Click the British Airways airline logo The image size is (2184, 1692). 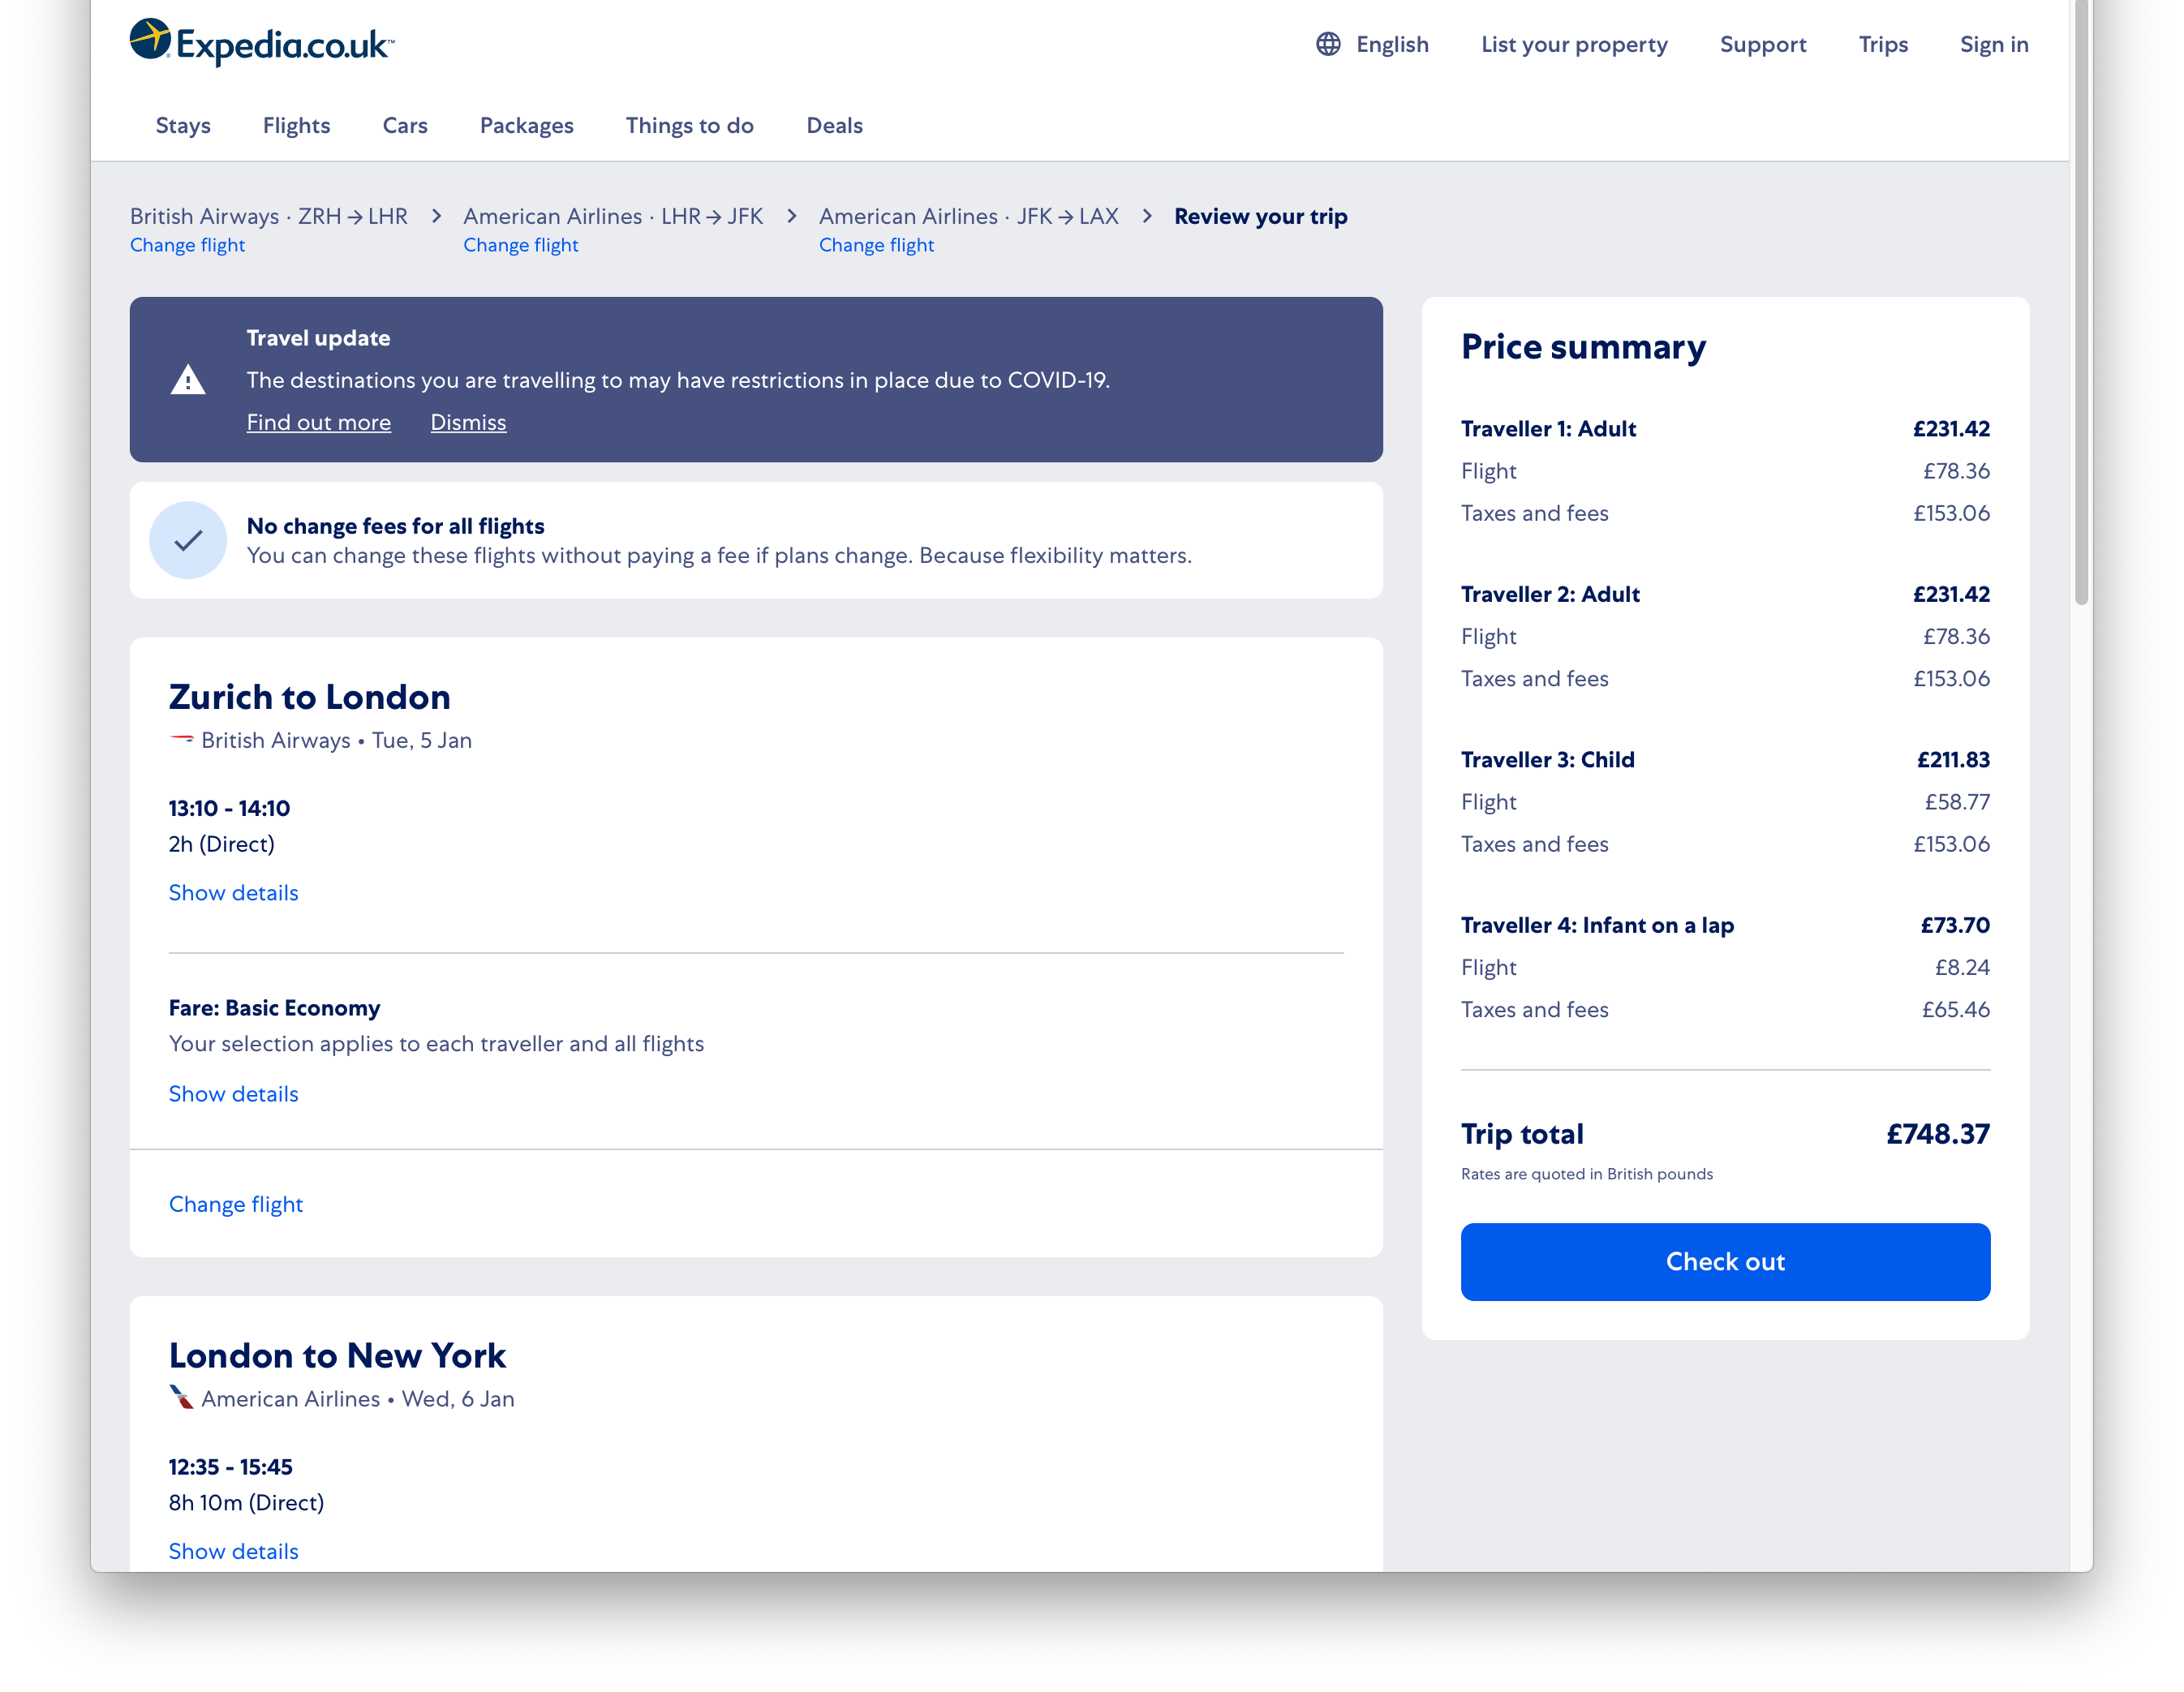point(181,739)
